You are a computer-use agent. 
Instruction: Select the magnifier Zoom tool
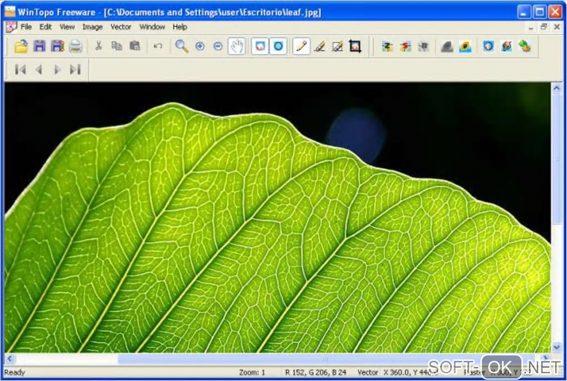click(182, 46)
